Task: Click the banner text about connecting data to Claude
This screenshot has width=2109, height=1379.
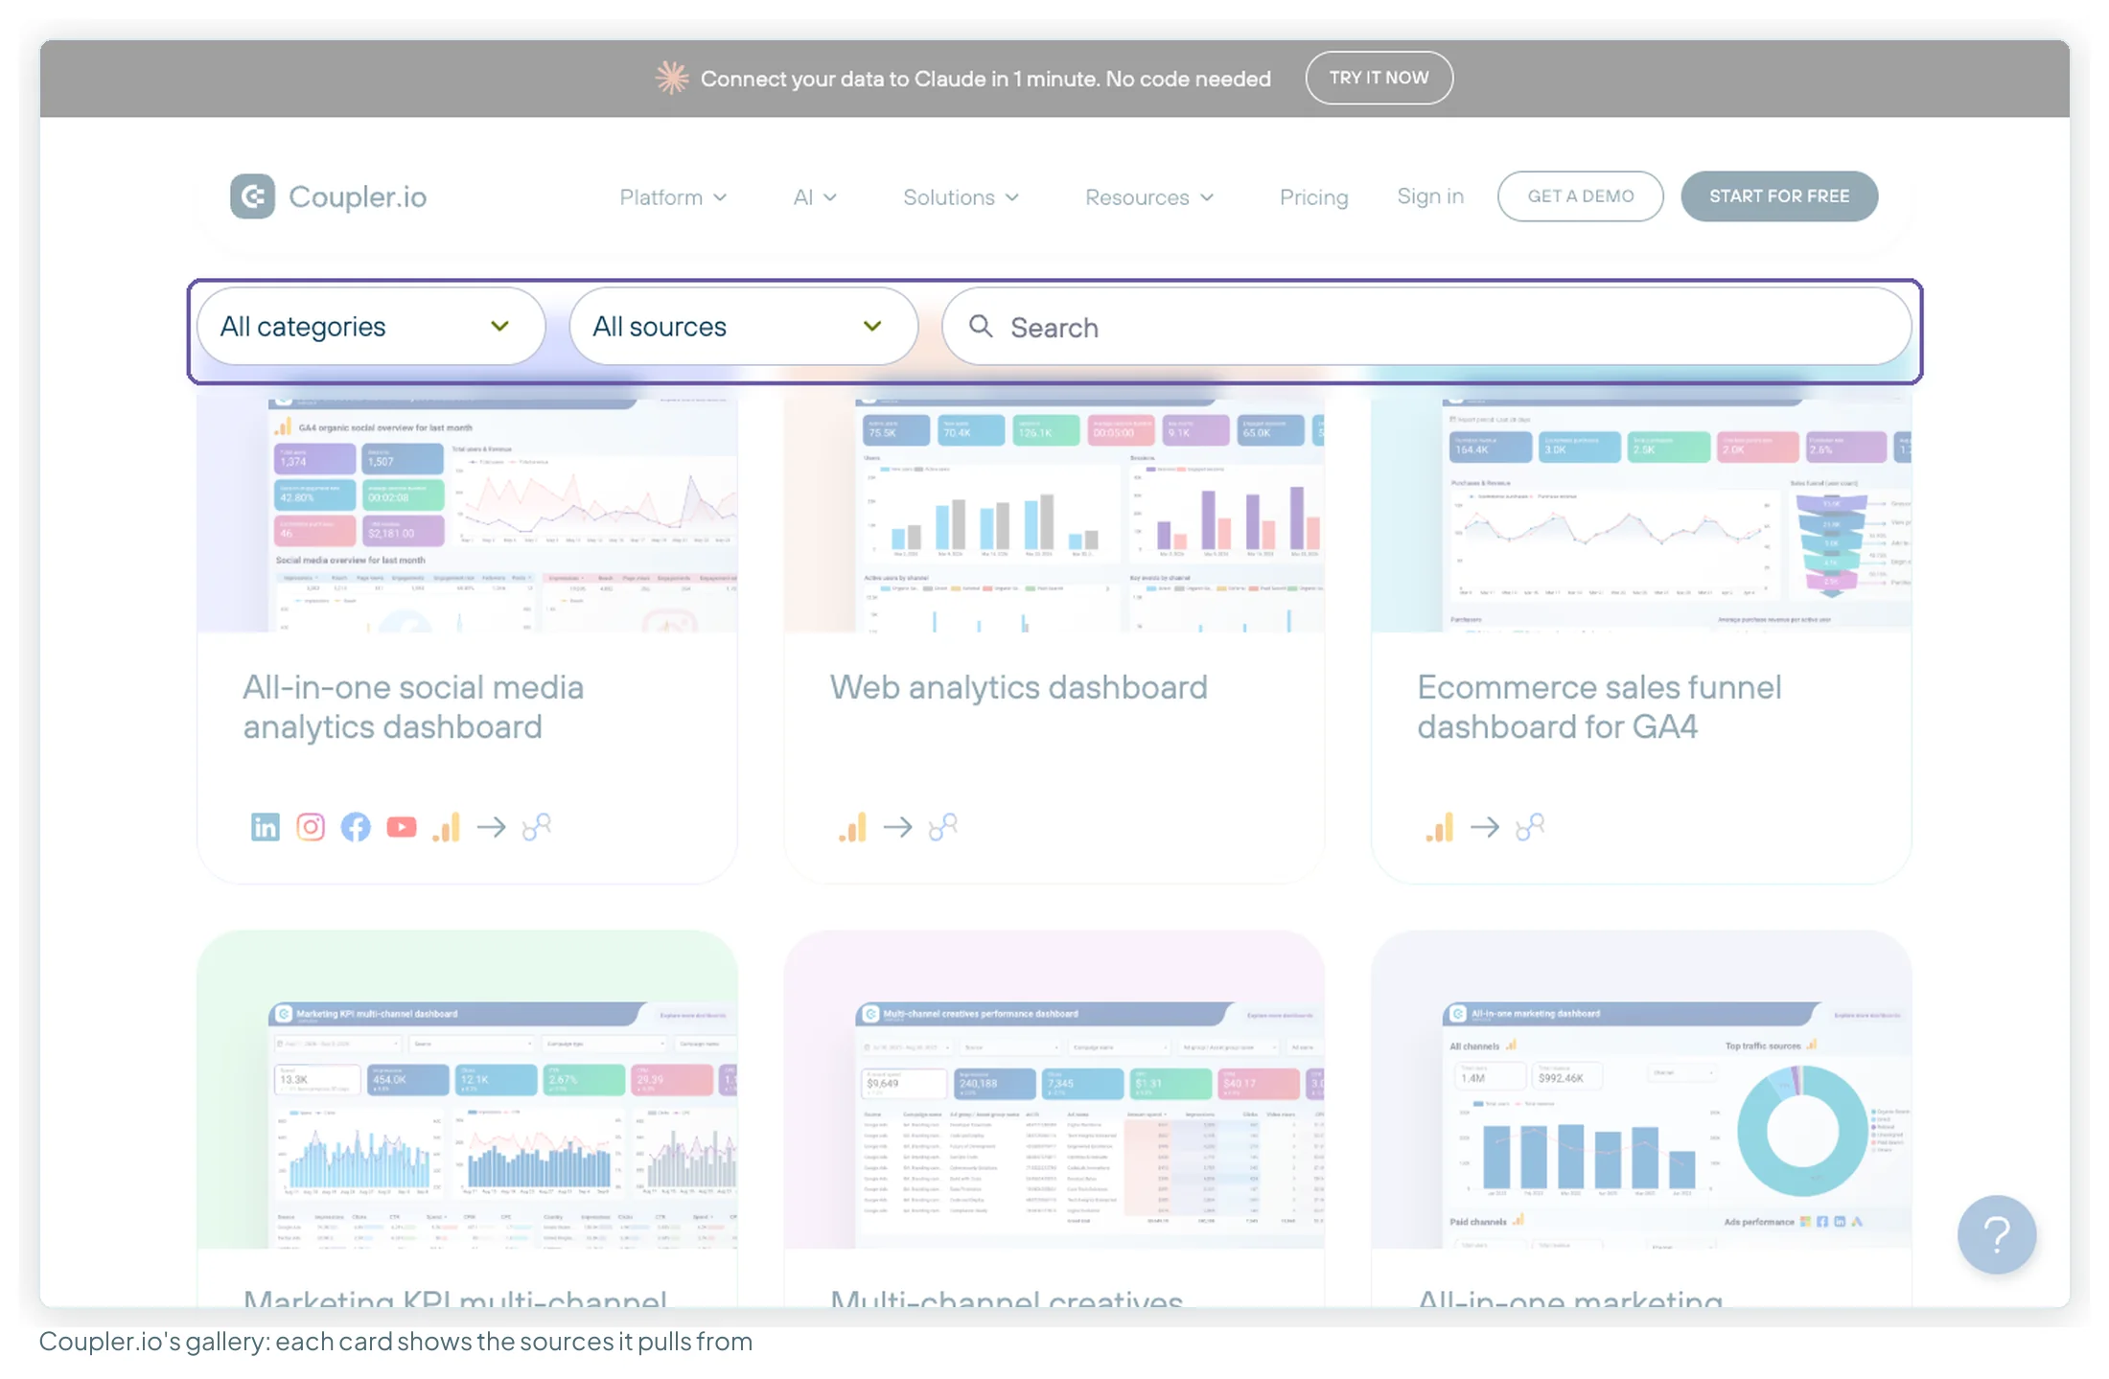Action: (985, 79)
